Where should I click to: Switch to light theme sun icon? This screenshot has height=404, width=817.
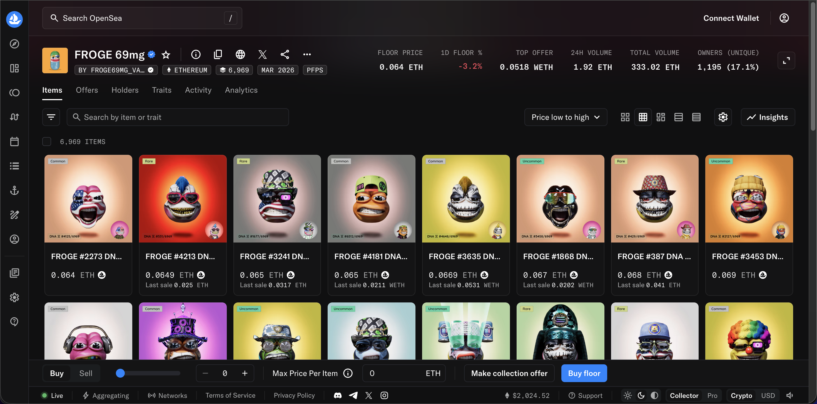(627, 395)
